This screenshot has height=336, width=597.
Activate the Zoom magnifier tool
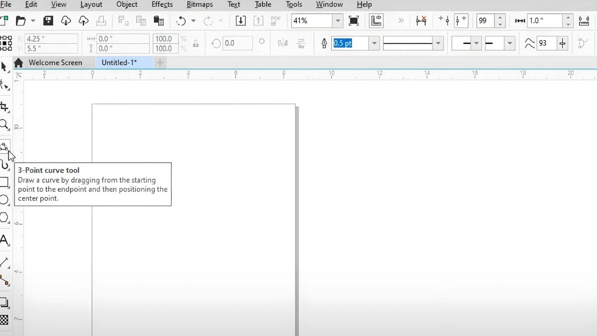[x=4, y=124]
